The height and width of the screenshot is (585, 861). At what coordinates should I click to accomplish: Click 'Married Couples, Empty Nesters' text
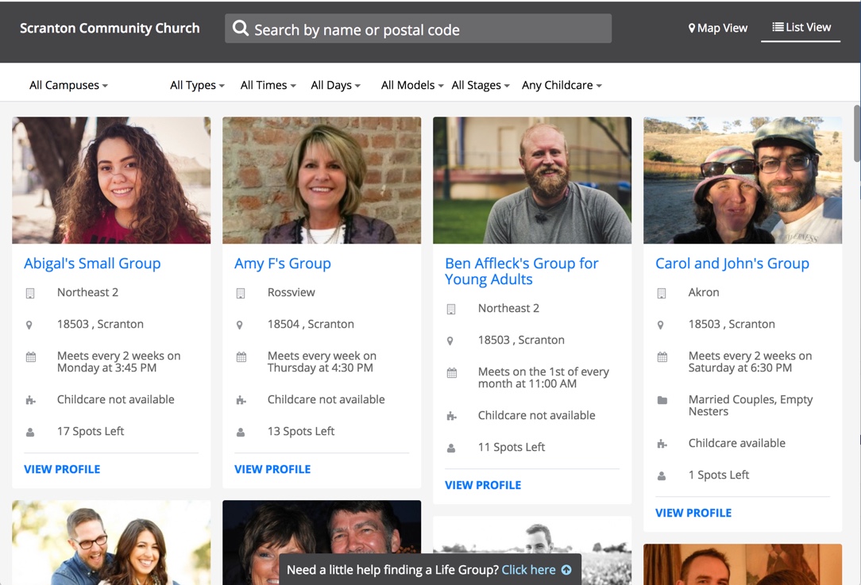tap(750, 406)
